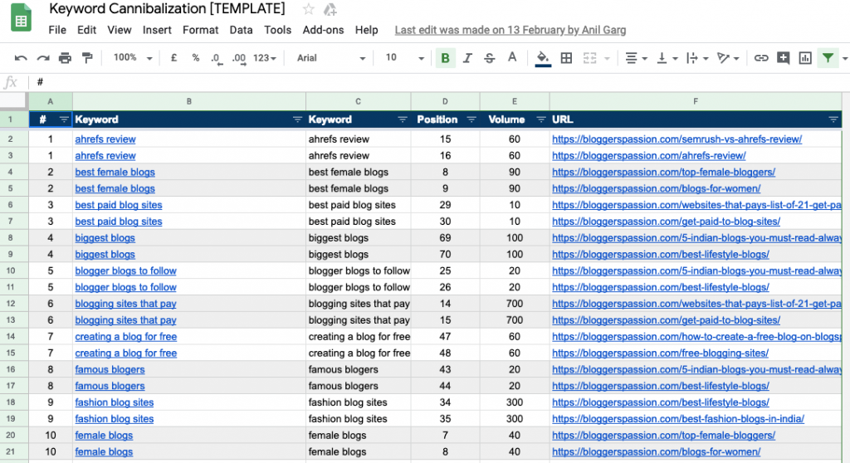Select cell with Volume 700 in row 12
Screen dimensions: 850x463
(x=515, y=304)
